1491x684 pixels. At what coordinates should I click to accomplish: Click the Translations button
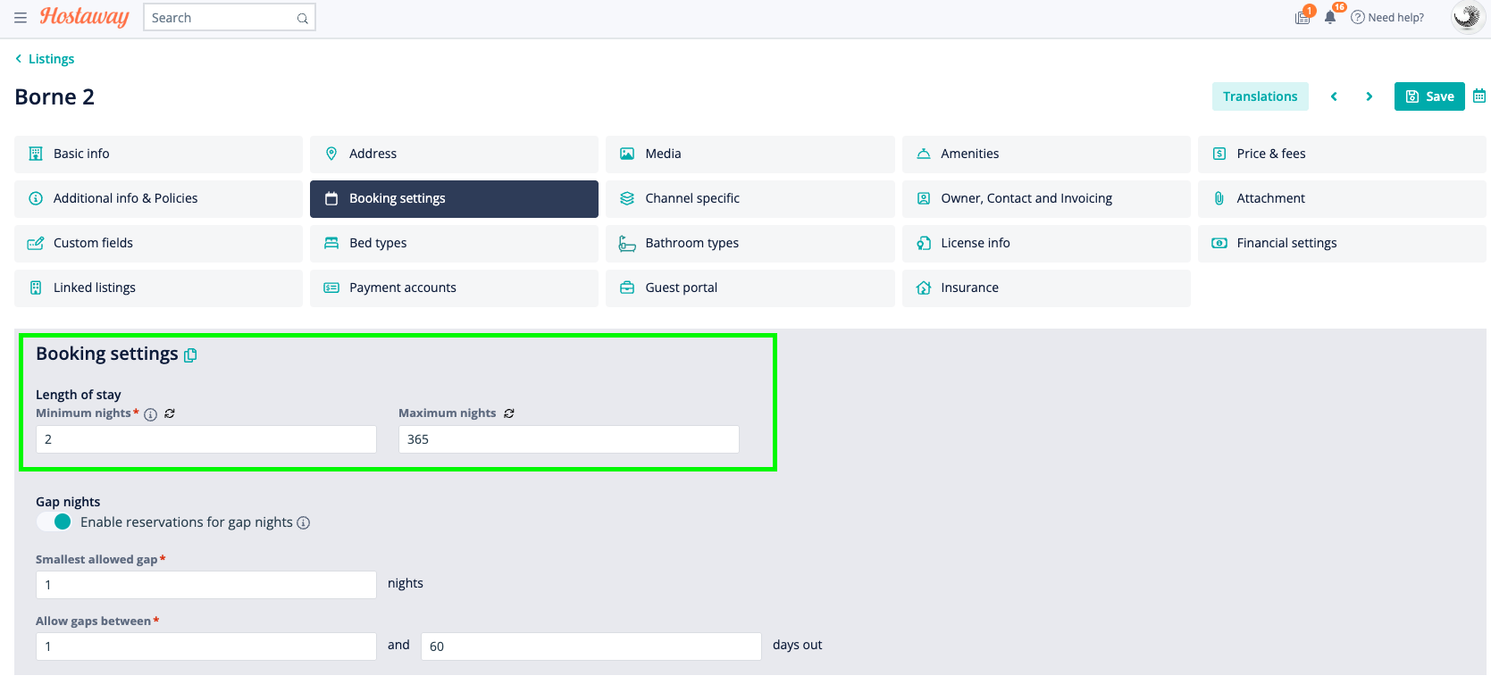[x=1260, y=96]
